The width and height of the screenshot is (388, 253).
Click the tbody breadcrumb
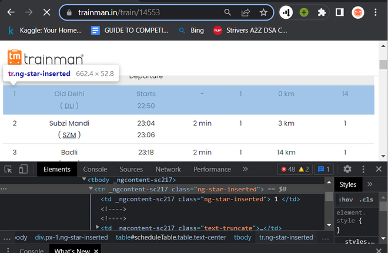click(242, 237)
